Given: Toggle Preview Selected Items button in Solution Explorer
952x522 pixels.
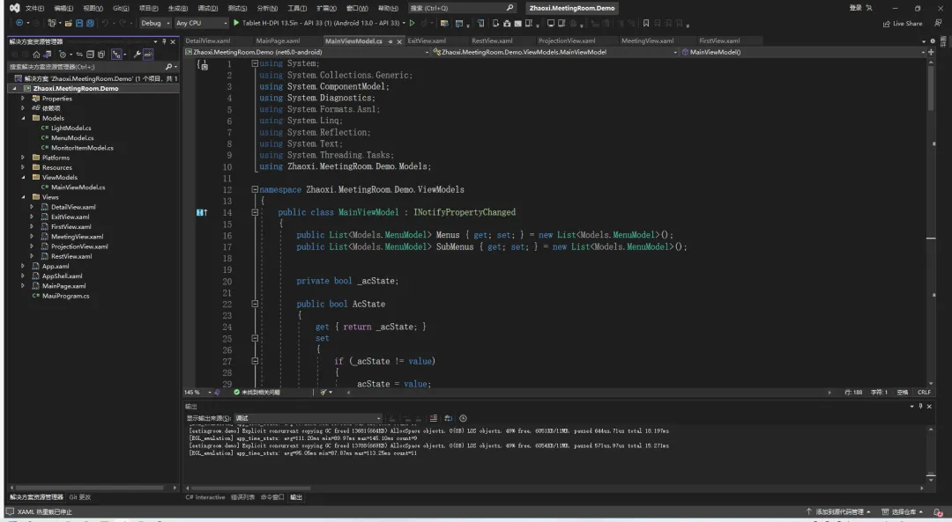Looking at the screenshot, I should [148, 55].
